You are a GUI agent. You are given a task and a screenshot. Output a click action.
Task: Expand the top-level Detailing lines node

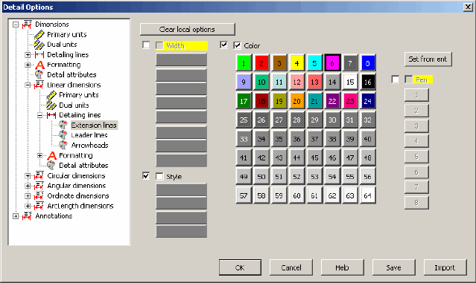tap(28, 55)
